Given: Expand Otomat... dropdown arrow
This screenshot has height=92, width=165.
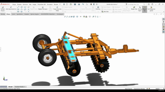Looking at the screenshot, I should 98,12.
